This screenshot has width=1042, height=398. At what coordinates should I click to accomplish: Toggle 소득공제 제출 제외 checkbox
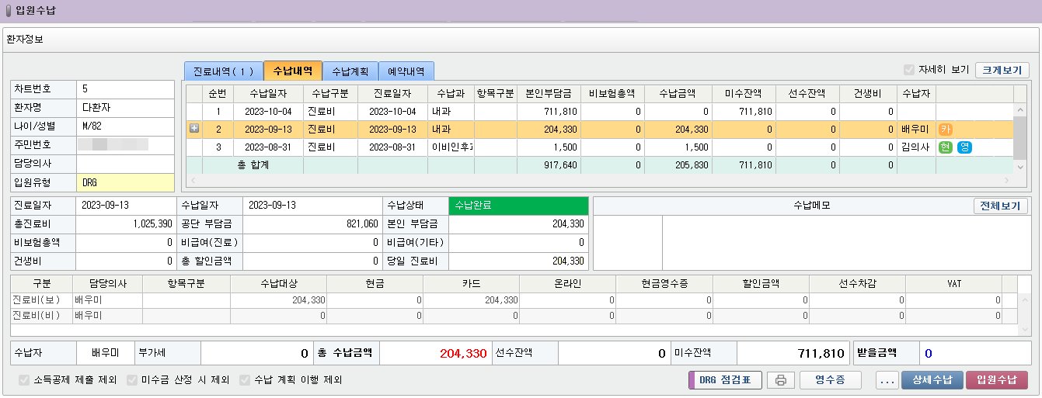[24, 380]
